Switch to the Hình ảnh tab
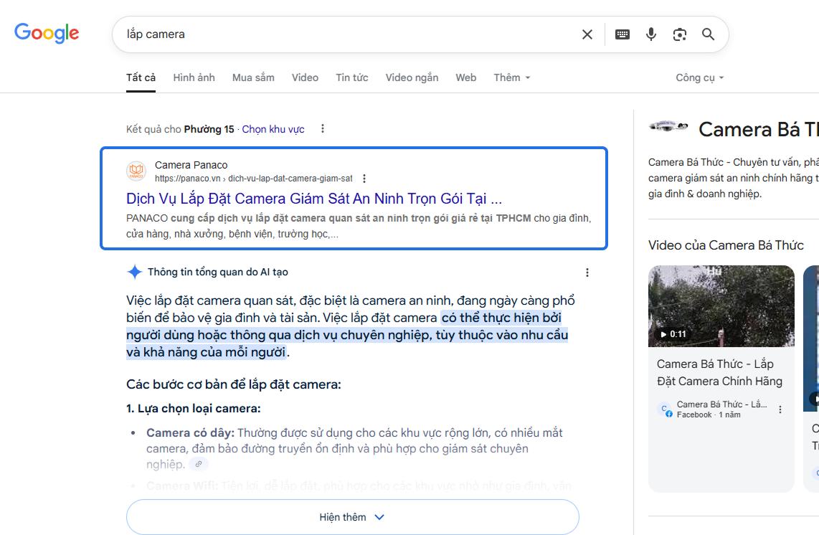Viewport: 819px width, 535px height. tap(194, 78)
